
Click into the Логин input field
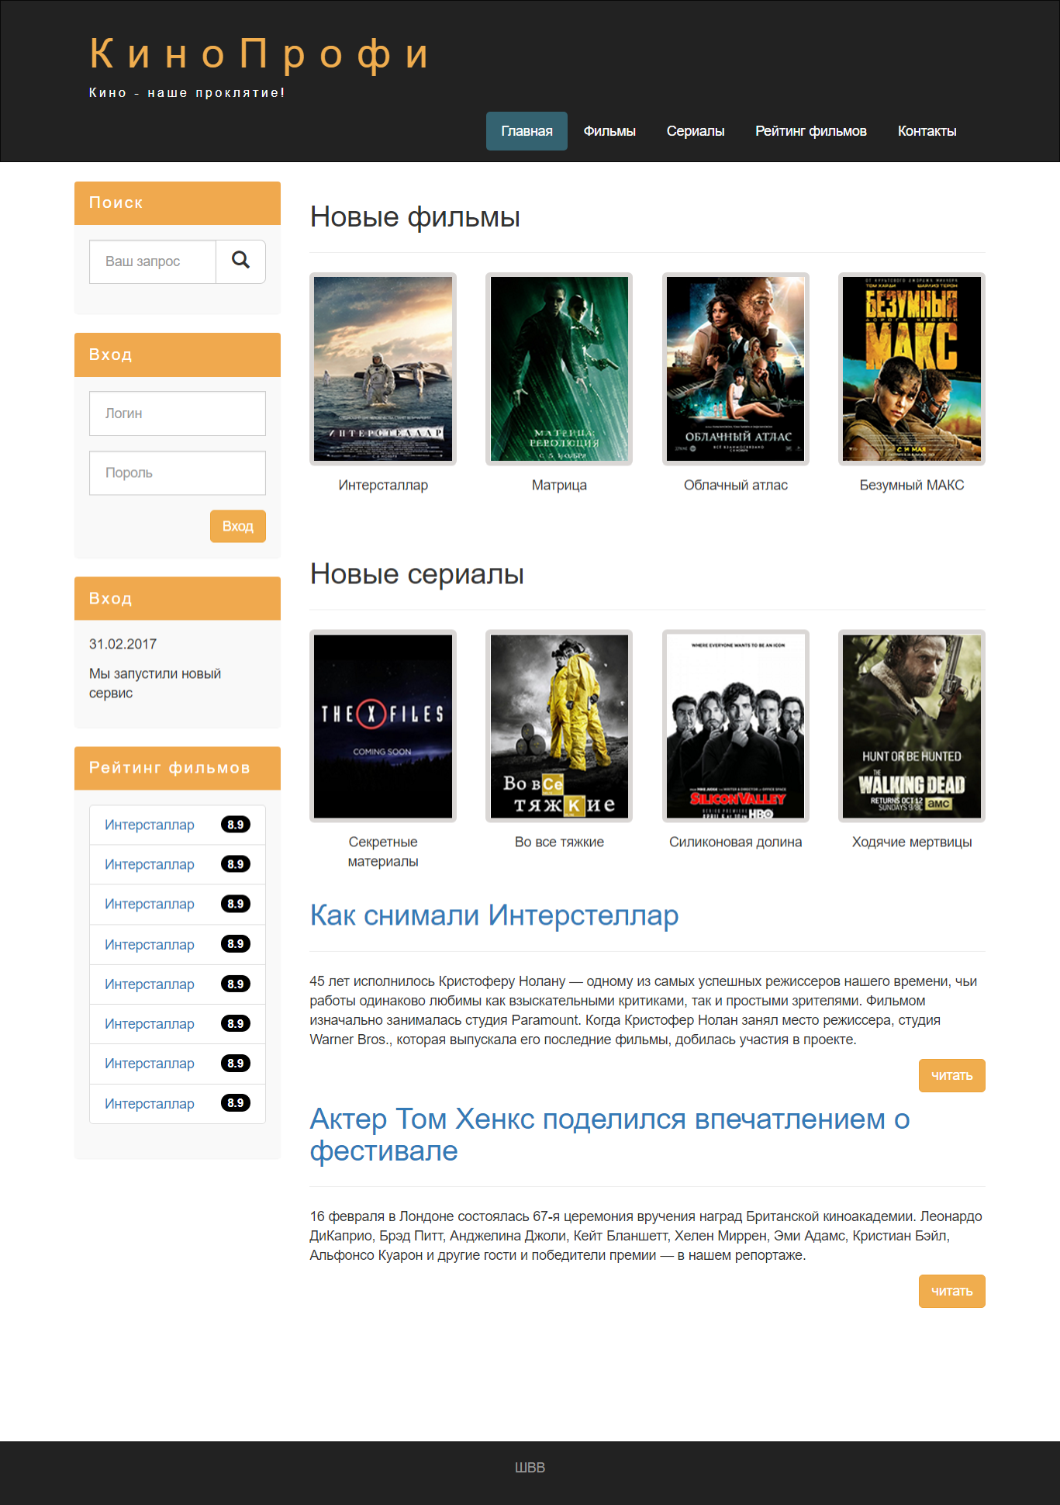(x=178, y=413)
